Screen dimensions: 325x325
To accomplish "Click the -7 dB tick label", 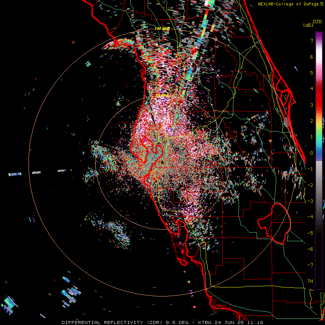I will tap(310, 265).
